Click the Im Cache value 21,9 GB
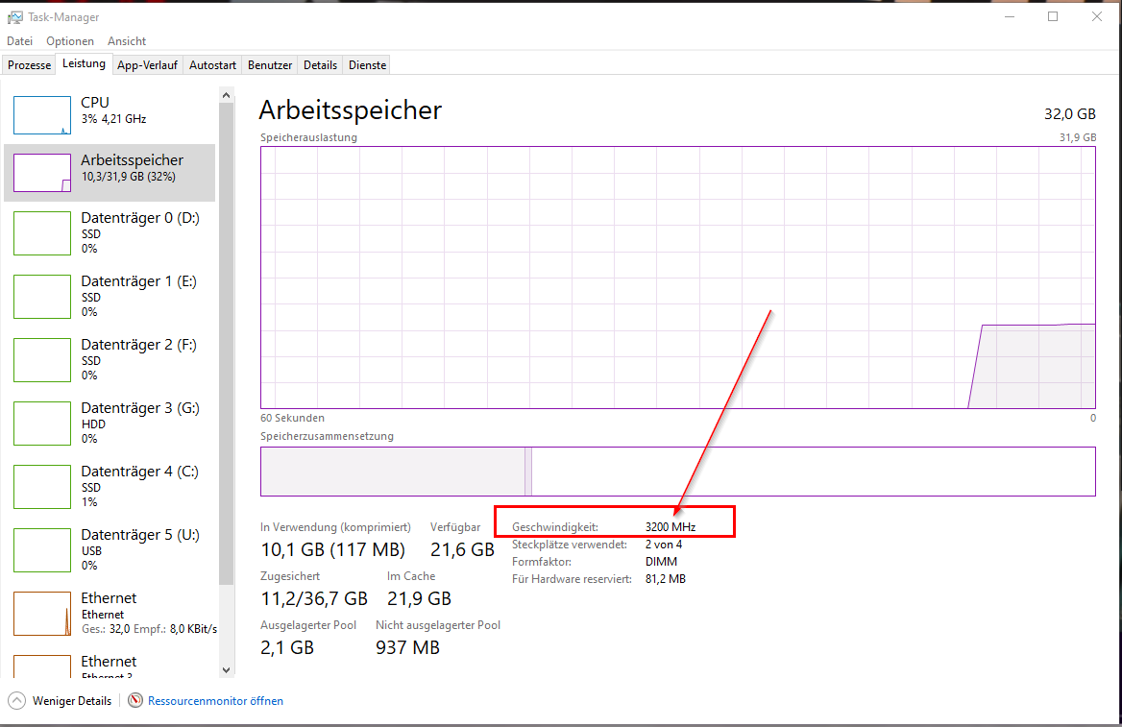The image size is (1122, 727). point(420,598)
